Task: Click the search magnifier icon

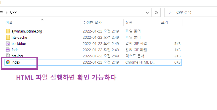Action: 170,12
